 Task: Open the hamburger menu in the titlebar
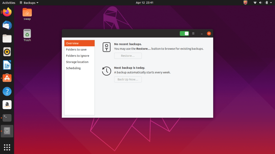point(193,33)
